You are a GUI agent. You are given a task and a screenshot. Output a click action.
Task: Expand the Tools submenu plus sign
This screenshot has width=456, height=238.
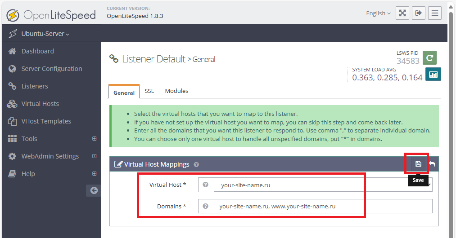(94, 139)
